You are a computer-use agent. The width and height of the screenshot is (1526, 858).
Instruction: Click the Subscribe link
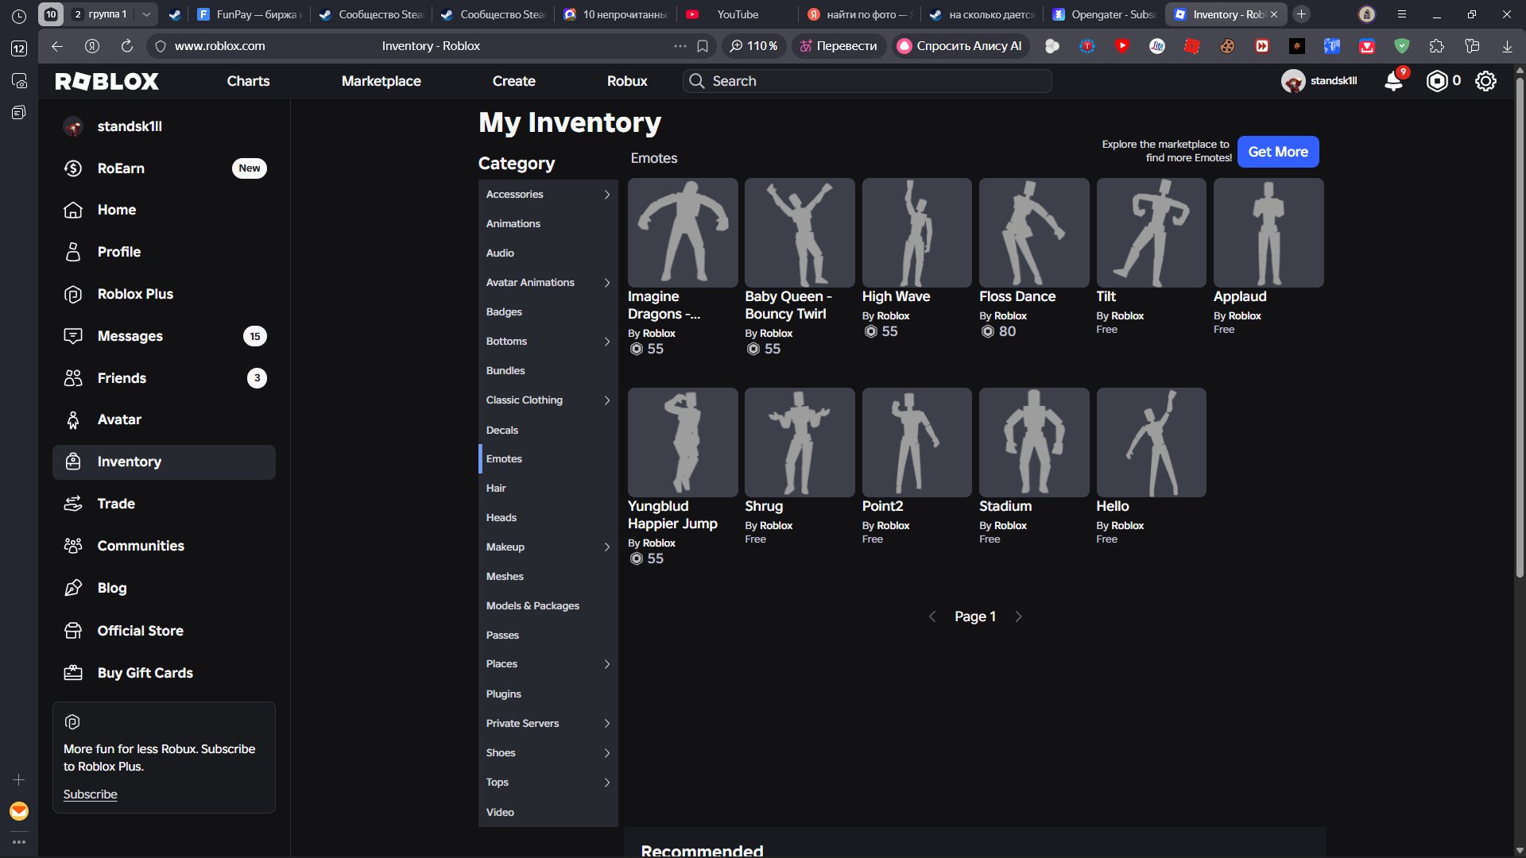pos(91,794)
